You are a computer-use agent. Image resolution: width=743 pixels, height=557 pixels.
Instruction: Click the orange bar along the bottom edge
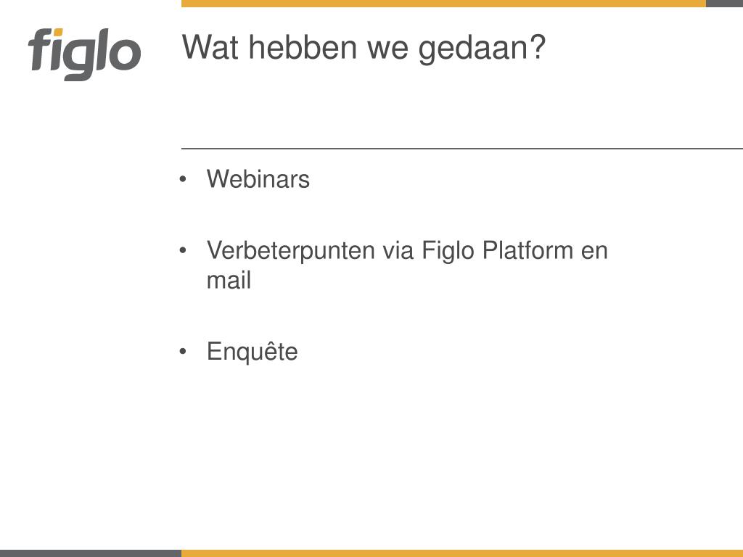(x=462, y=553)
